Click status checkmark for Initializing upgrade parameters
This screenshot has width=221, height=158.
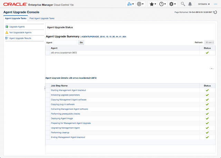point(207,95)
